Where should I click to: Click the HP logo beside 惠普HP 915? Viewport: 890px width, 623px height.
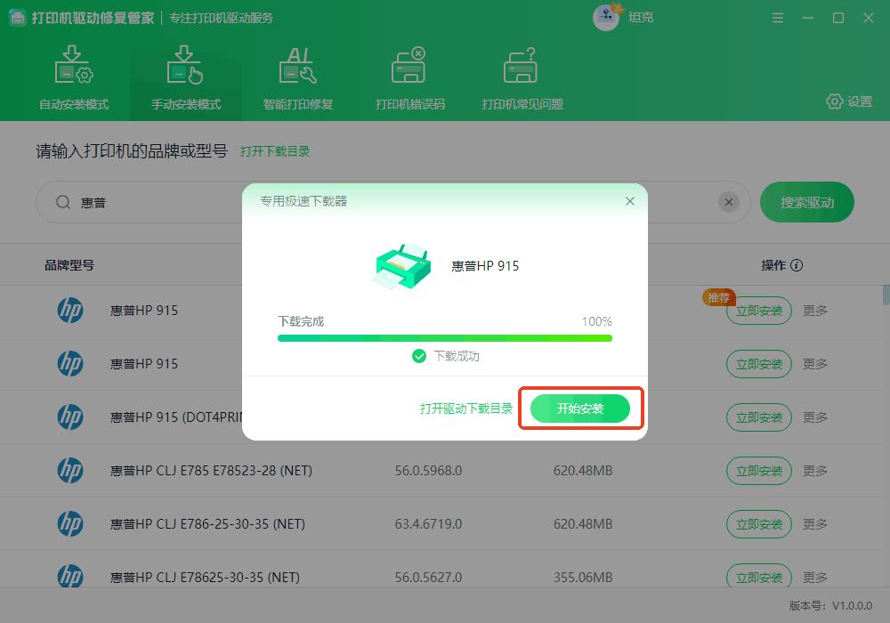click(69, 311)
